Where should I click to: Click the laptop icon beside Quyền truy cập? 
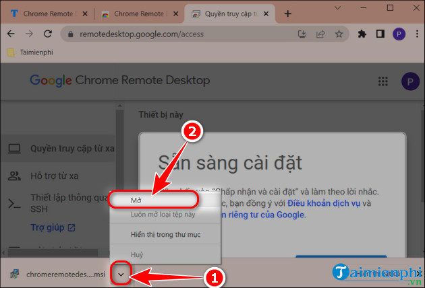(x=14, y=149)
